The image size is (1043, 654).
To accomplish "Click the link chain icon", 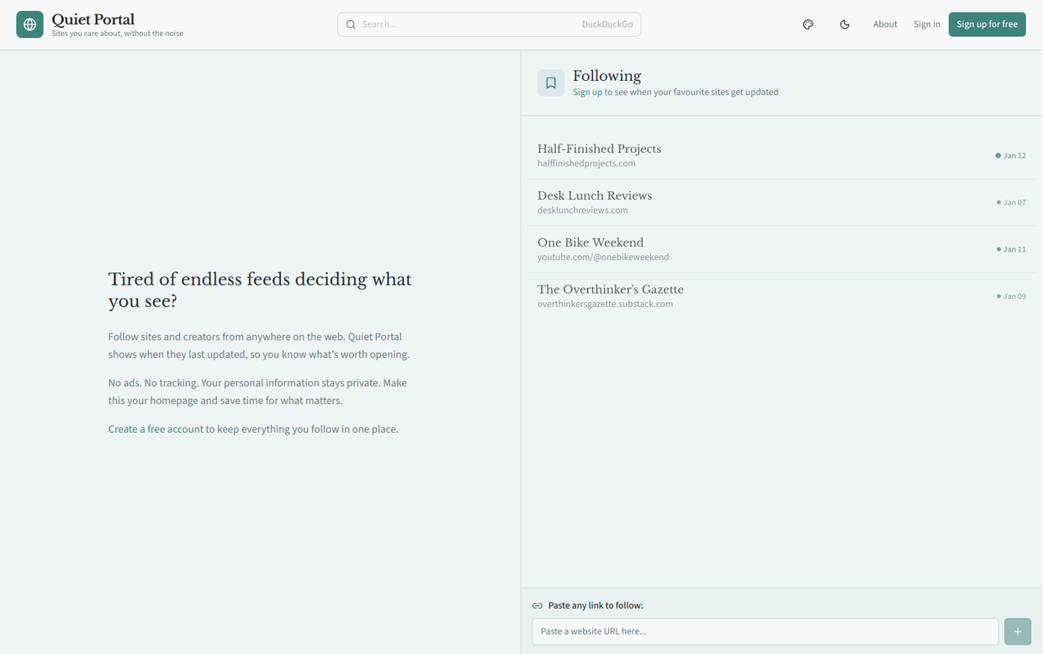I will tap(537, 605).
